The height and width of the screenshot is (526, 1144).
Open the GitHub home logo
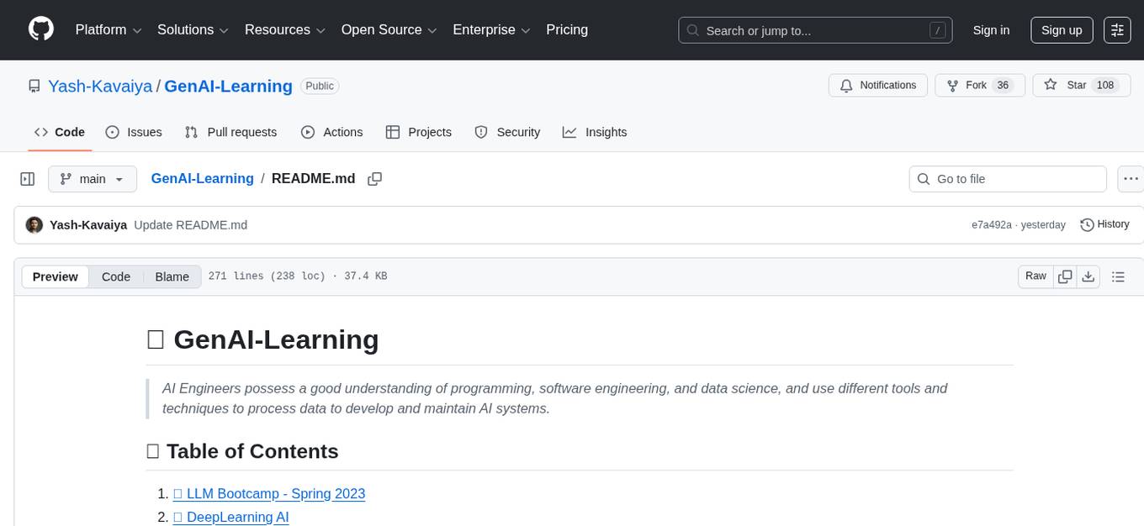40,29
